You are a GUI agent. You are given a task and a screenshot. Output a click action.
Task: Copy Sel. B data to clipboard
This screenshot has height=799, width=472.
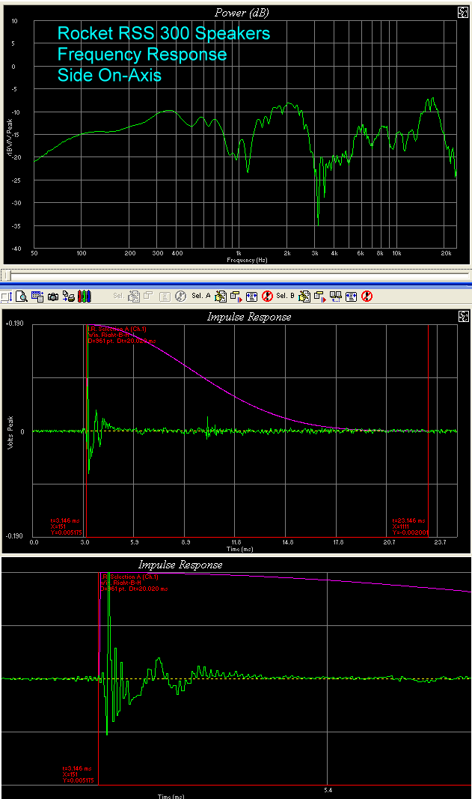pos(304,296)
